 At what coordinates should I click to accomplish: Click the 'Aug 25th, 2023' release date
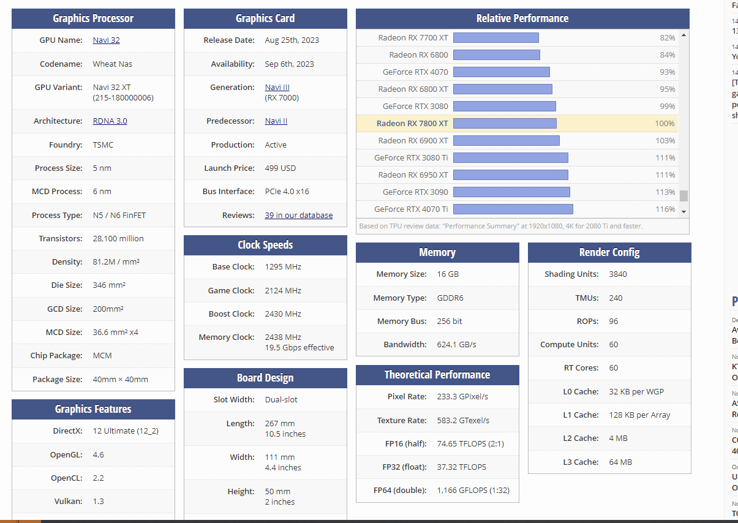point(292,40)
